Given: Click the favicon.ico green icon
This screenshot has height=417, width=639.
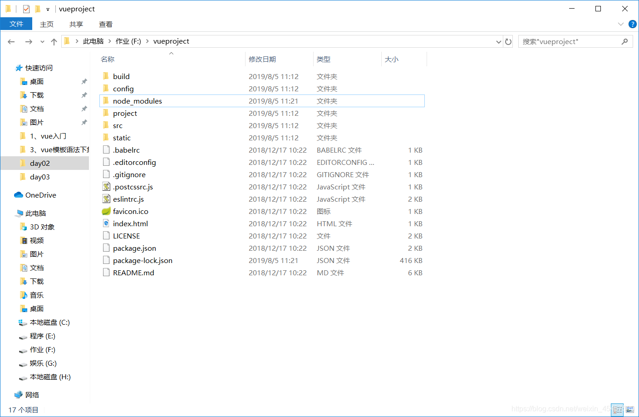Looking at the screenshot, I should pos(106,211).
